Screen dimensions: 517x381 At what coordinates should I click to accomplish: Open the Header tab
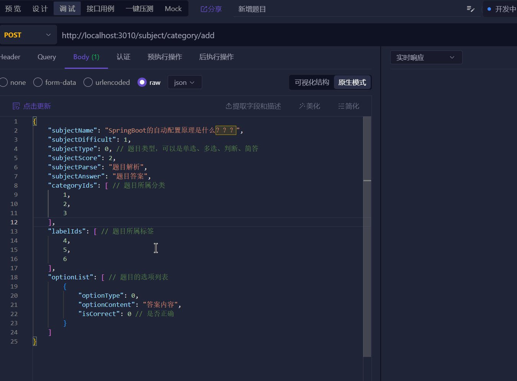click(10, 57)
